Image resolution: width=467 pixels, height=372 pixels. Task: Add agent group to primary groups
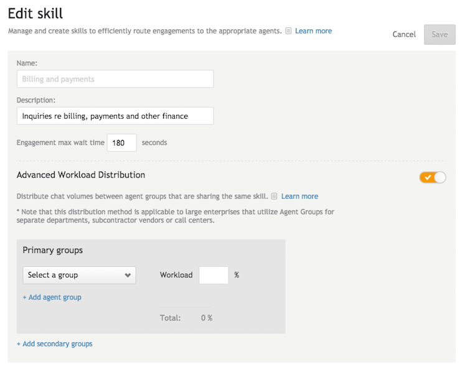click(x=52, y=297)
